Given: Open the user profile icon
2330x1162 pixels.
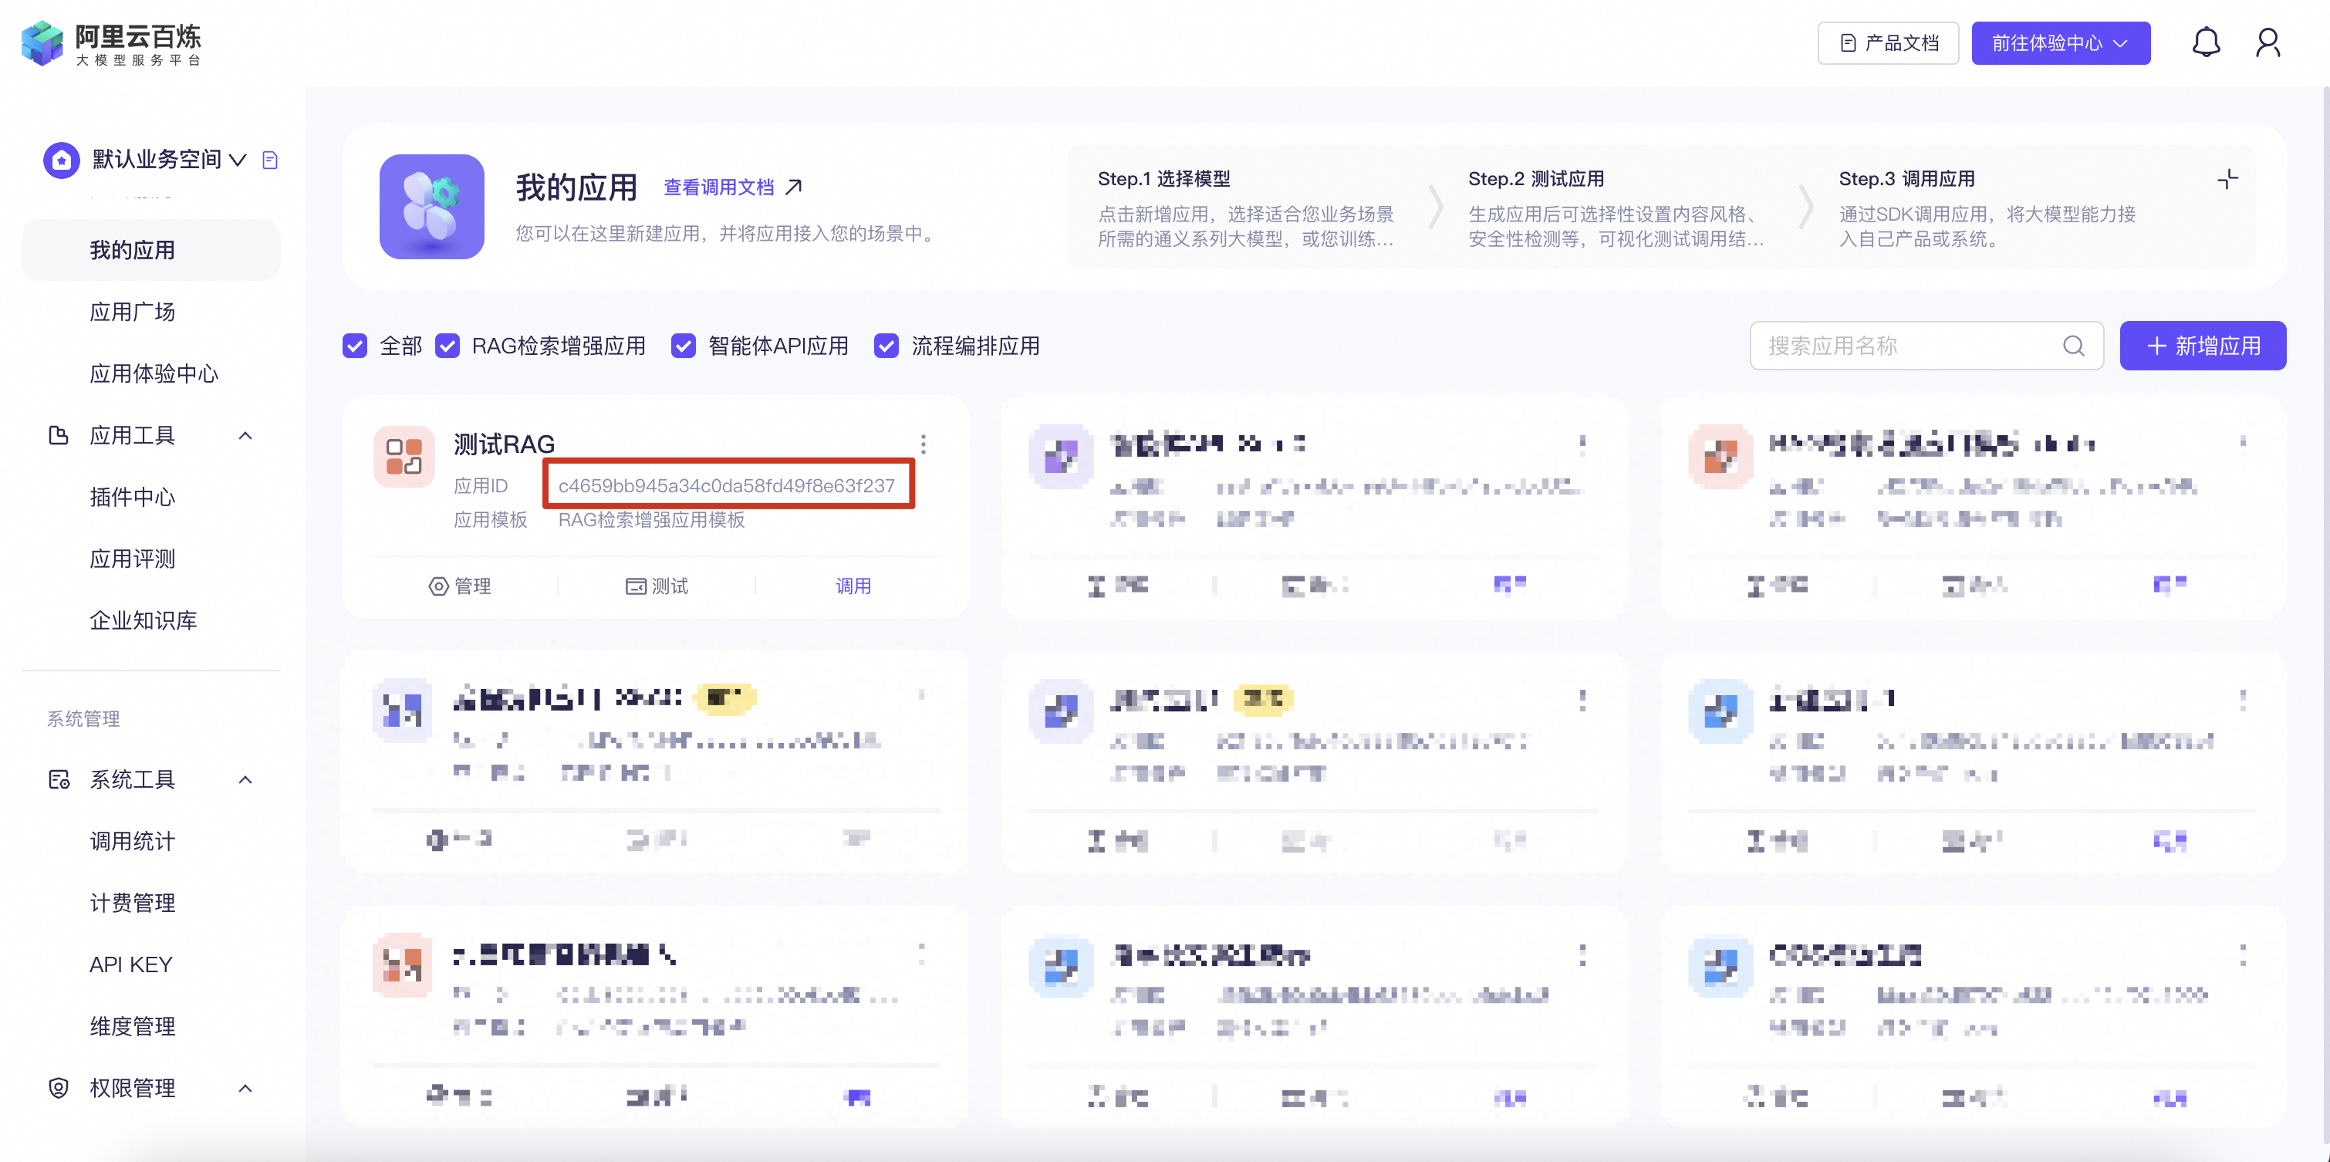Looking at the screenshot, I should (2267, 42).
